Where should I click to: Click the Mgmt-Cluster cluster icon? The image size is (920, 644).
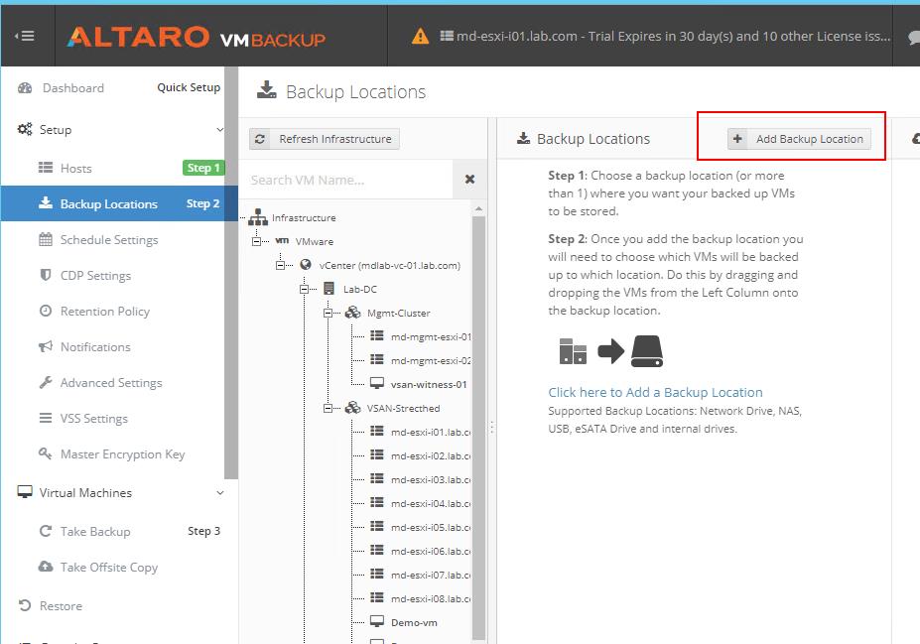352,313
